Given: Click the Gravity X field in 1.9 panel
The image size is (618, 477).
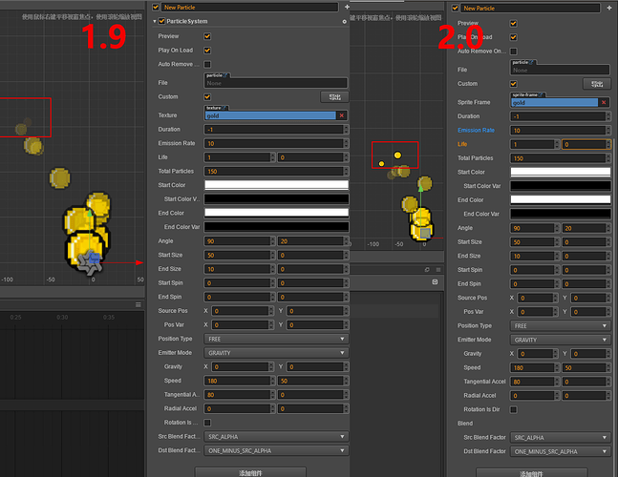Looking at the screenshot, I should pyautogui.click(x=241, y=366).
